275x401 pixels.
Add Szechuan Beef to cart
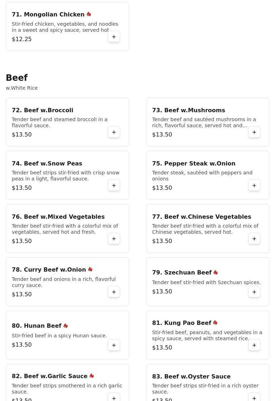[254, 292]
